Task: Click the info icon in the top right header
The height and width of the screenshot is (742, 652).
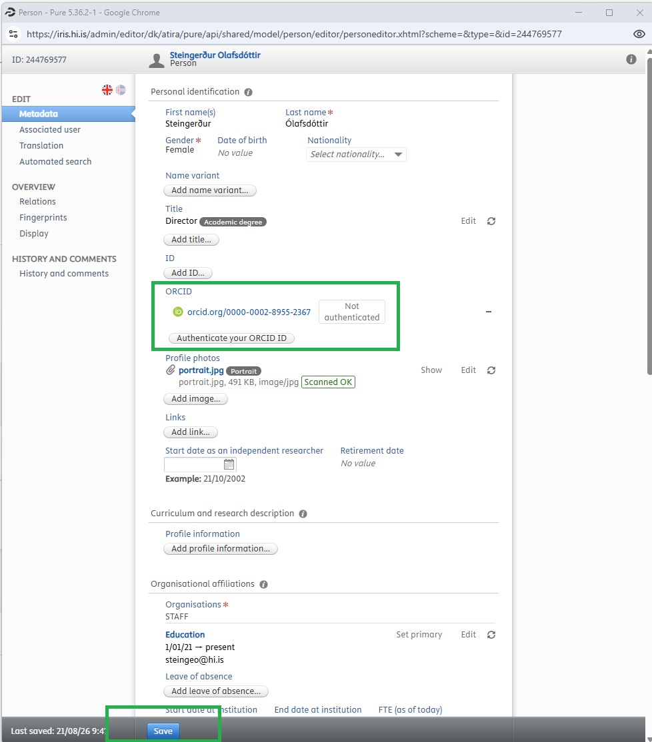Action: coord(631,59)
